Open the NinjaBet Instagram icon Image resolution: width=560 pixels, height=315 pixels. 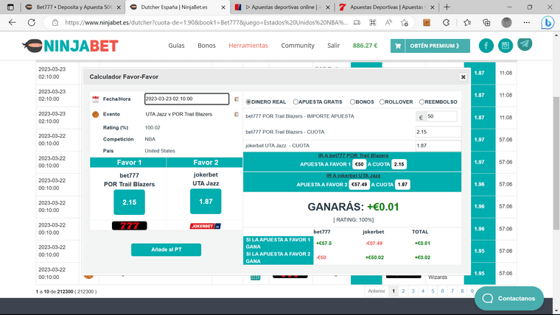click(x=505, y=46)
